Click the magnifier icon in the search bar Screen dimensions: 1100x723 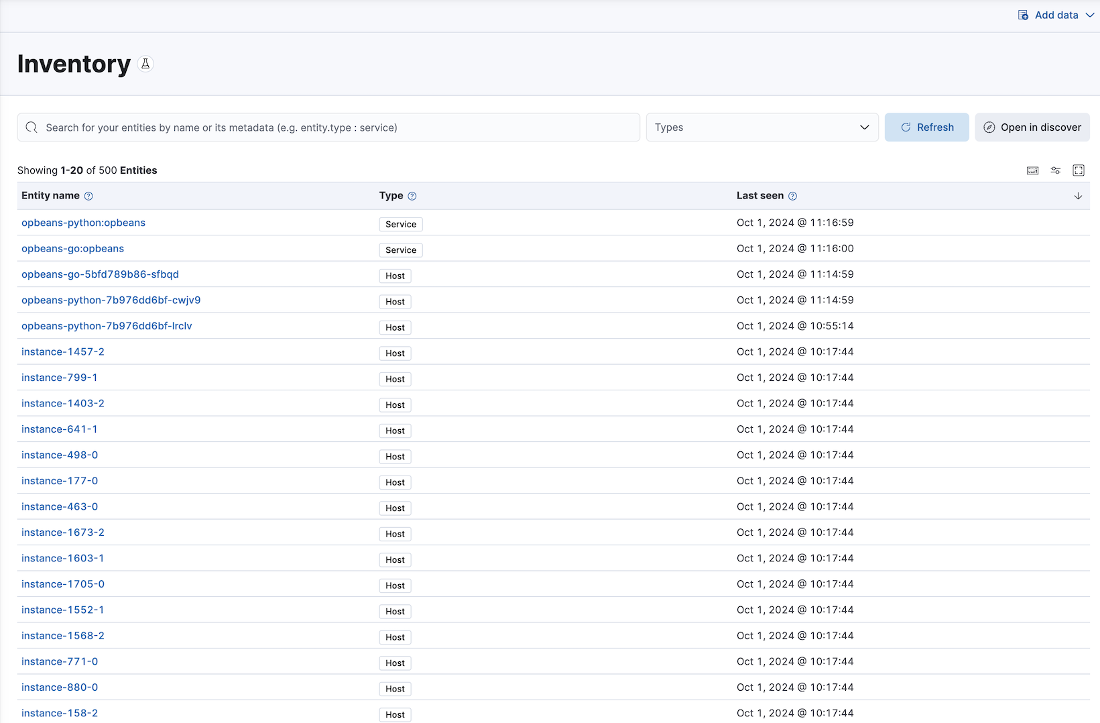pyautogui.click(x=32, y=127)
